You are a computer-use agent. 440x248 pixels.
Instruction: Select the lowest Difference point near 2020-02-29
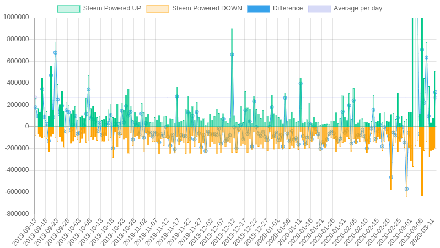(x=406, y=189)
